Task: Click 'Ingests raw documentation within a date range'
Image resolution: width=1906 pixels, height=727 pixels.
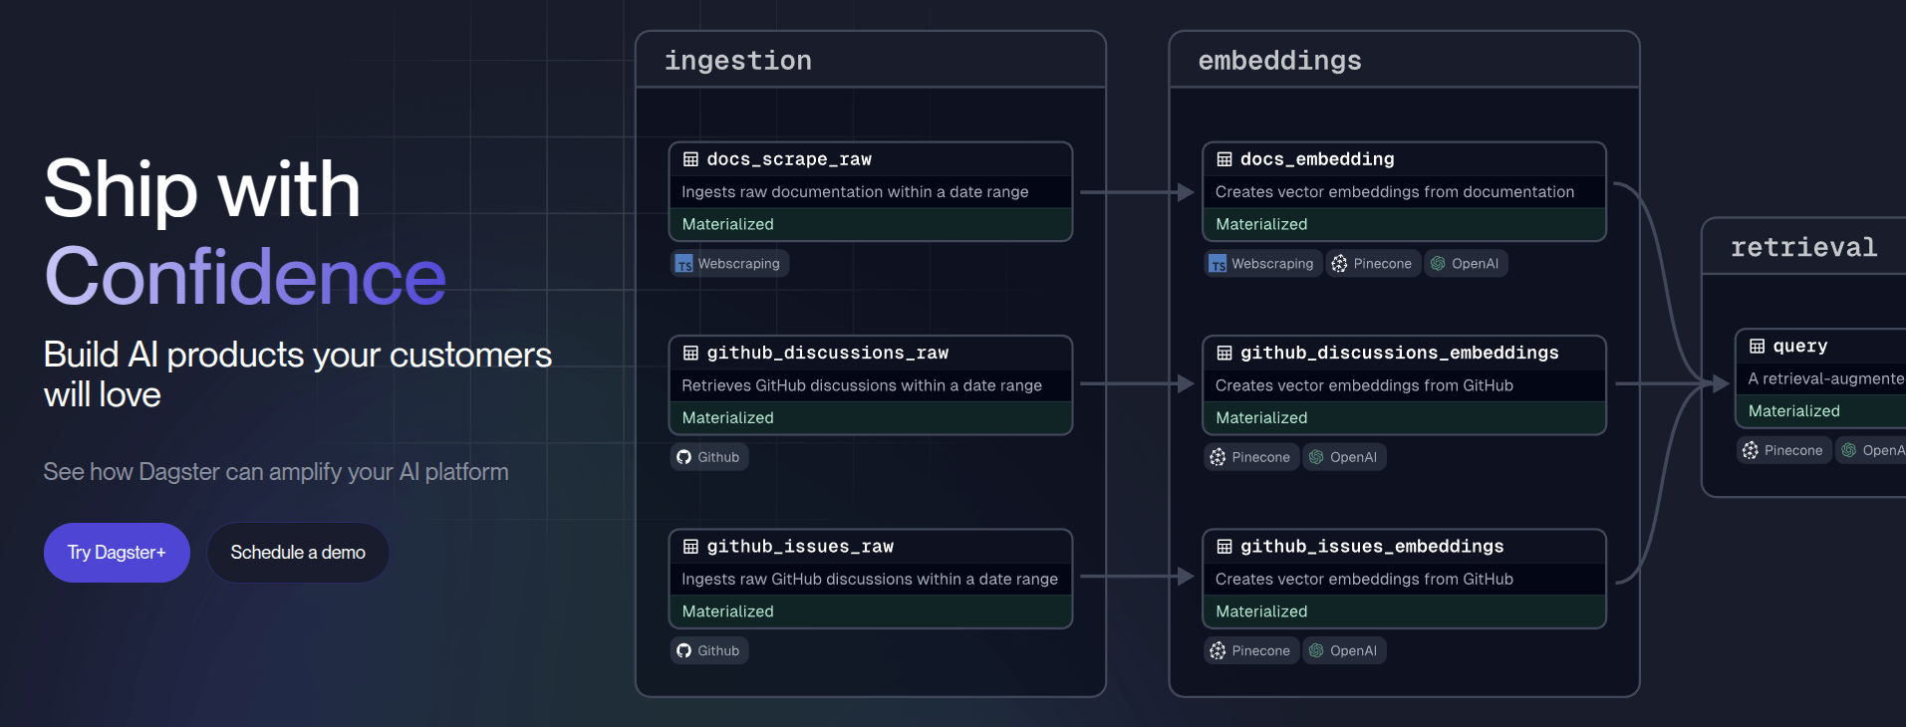Action: tap(855, 191)
